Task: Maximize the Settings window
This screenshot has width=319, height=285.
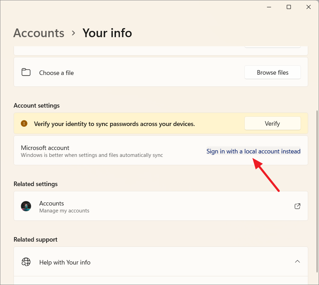Action: pos(289,7)
